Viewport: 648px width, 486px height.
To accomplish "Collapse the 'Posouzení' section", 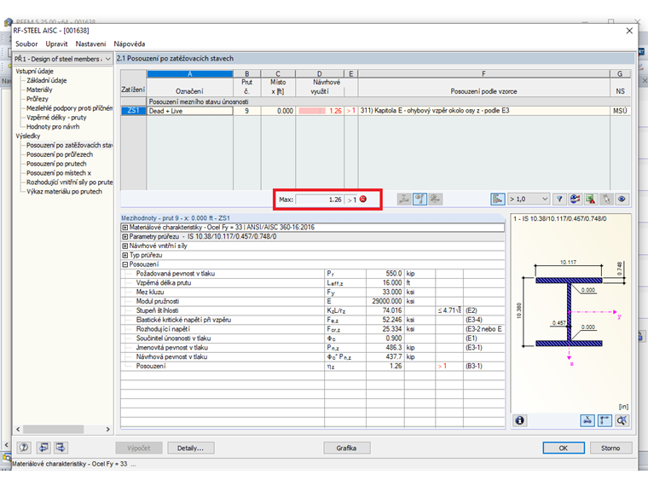I will point(124,264).
